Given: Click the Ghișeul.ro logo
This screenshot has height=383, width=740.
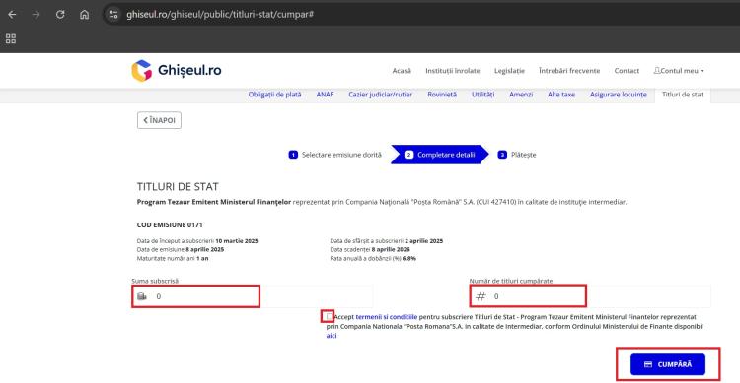Looking at the screenshot, I should coord(176,70).
